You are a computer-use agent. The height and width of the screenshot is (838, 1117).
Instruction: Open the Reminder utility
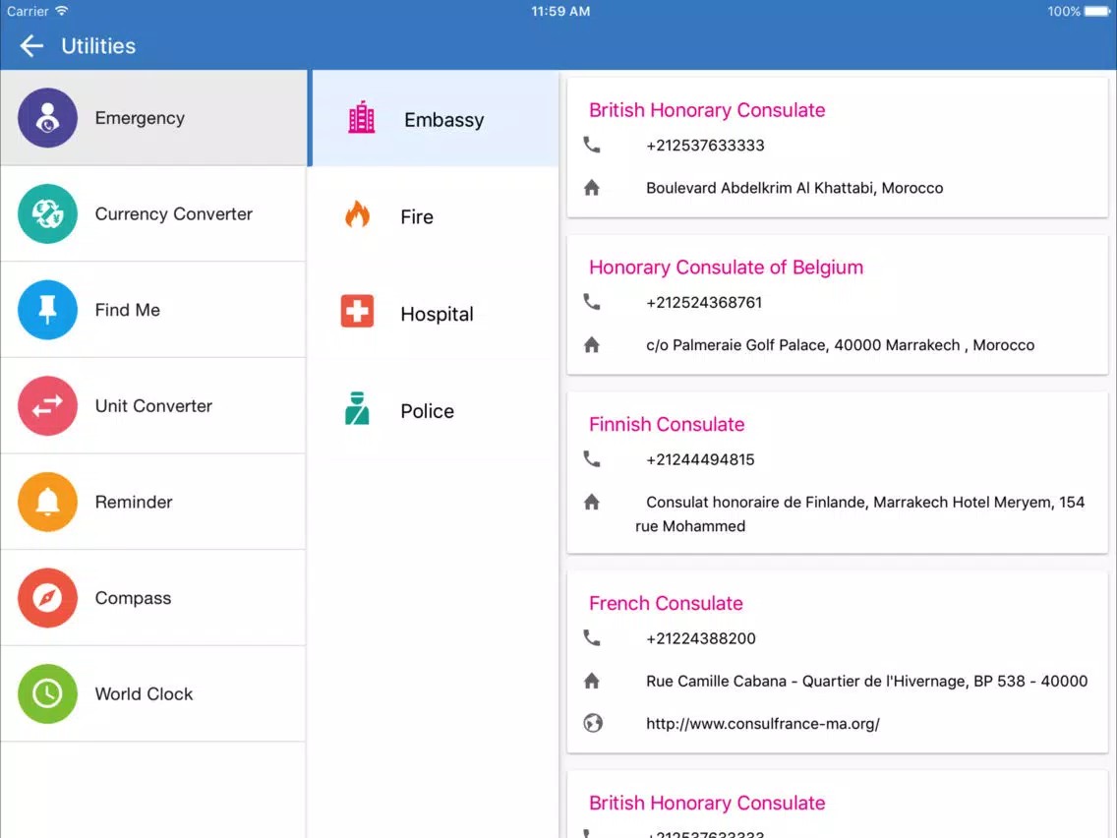pyautogui.click(x=153, y=502)
